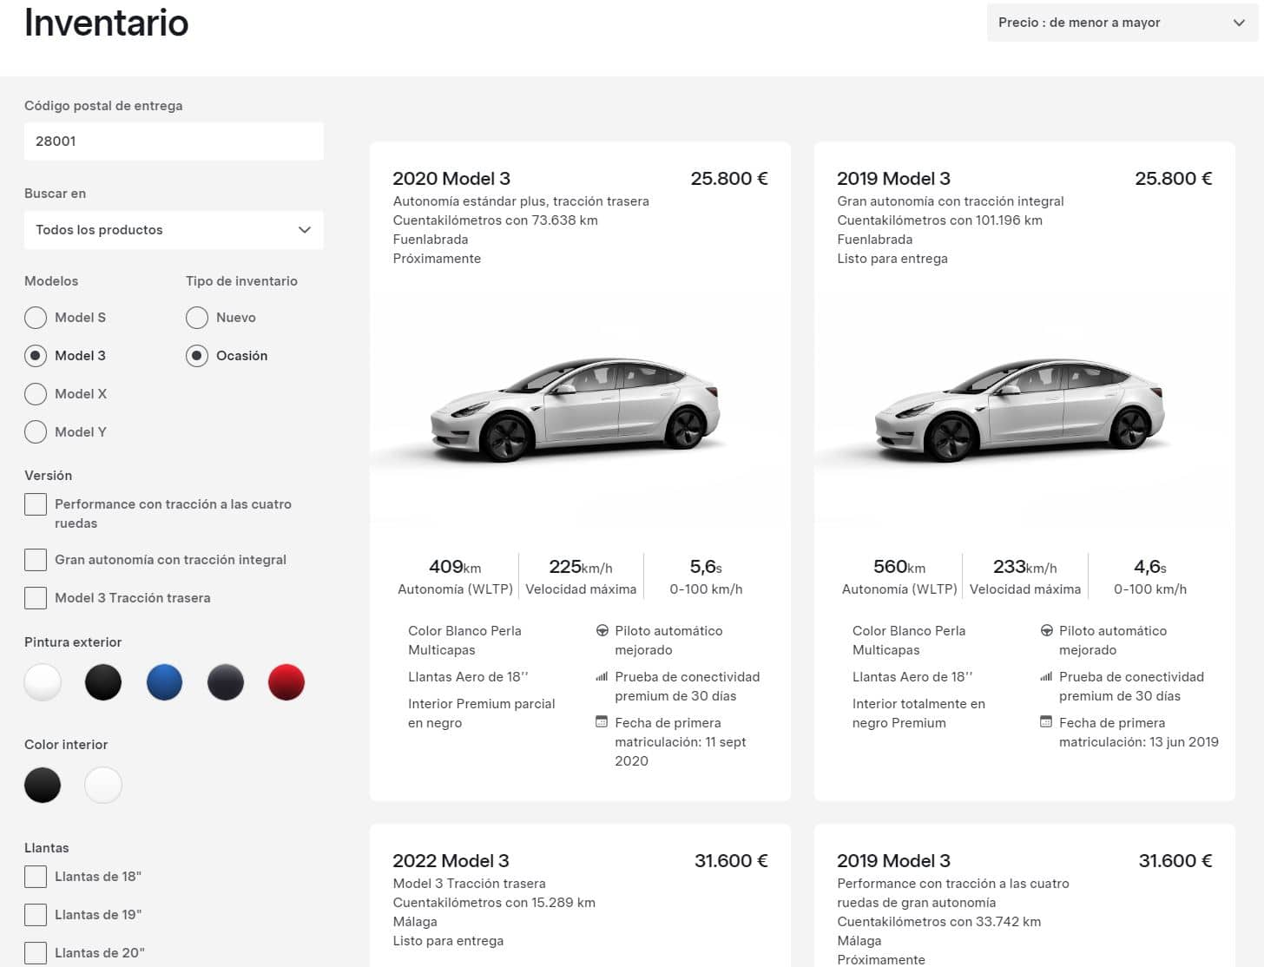This screenshot has width=1264, height=967.
Task: Click the chevron in the product search dropdown
Action: coord(305,230)
